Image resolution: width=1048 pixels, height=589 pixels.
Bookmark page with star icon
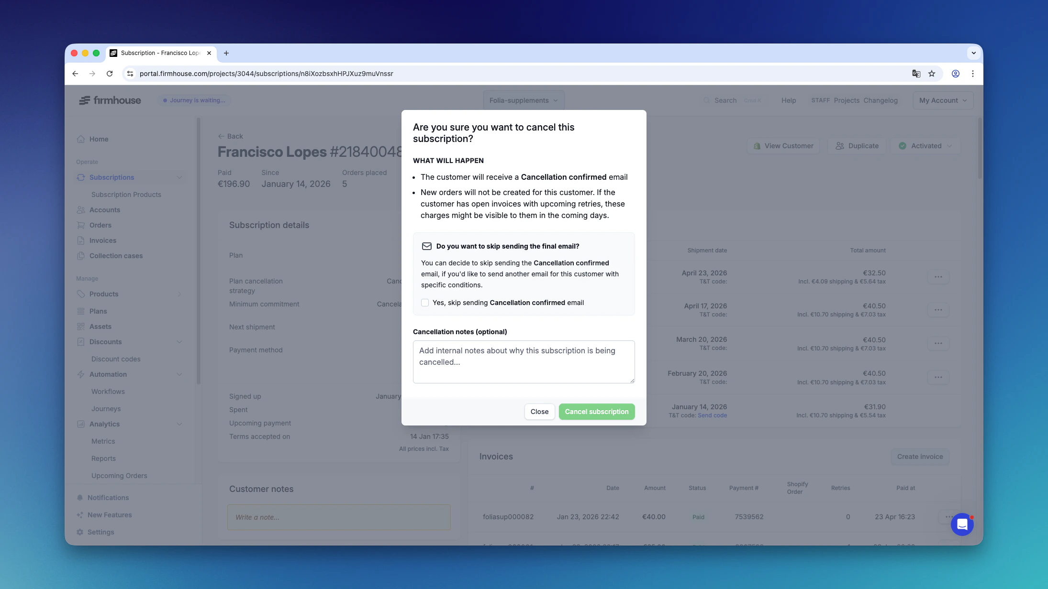pos(932,74)
